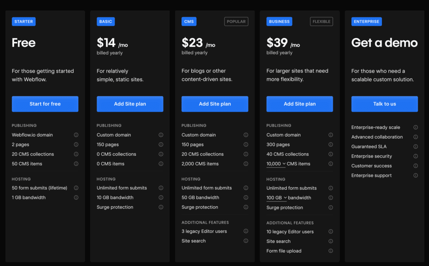
Task: Click info icon next to 2,000 CMS items
Action: click(x=246, y=164)
